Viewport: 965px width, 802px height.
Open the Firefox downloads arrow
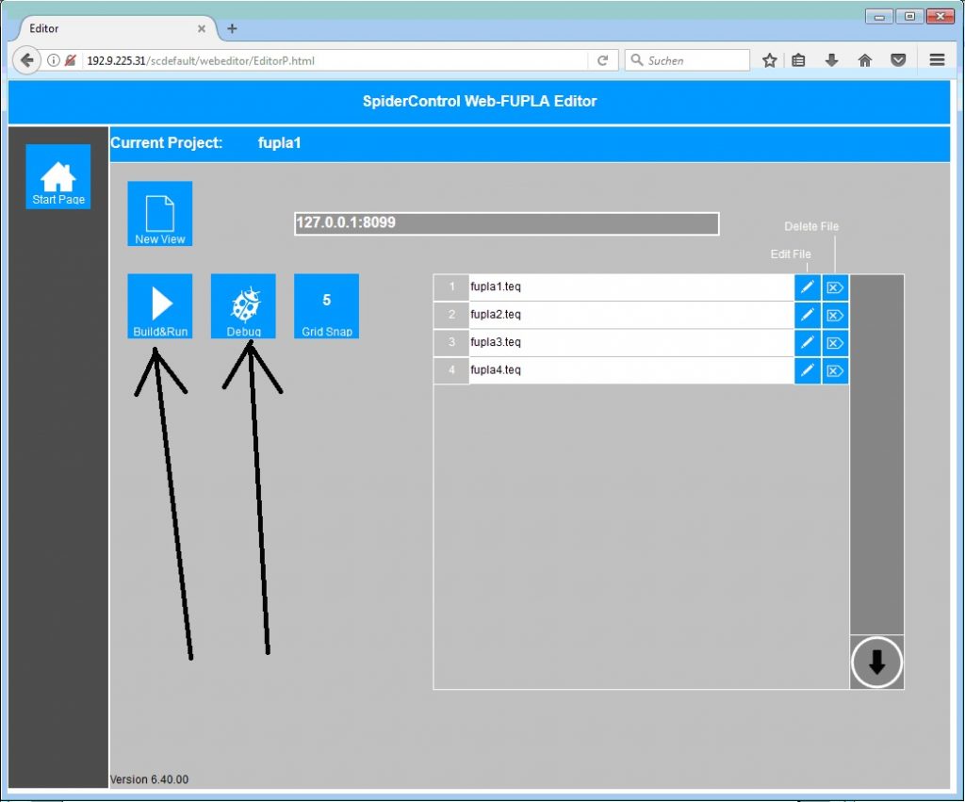tap(831, 59)
